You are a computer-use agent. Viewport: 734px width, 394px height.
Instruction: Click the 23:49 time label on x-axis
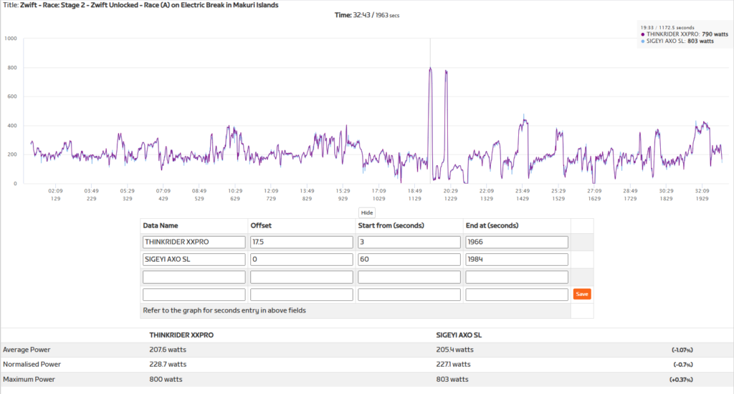point(522,191)
